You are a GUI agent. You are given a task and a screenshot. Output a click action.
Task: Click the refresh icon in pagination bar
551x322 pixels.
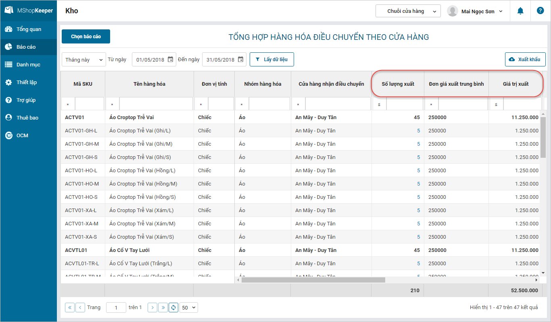pyautogui.click(x=173, y=308)
